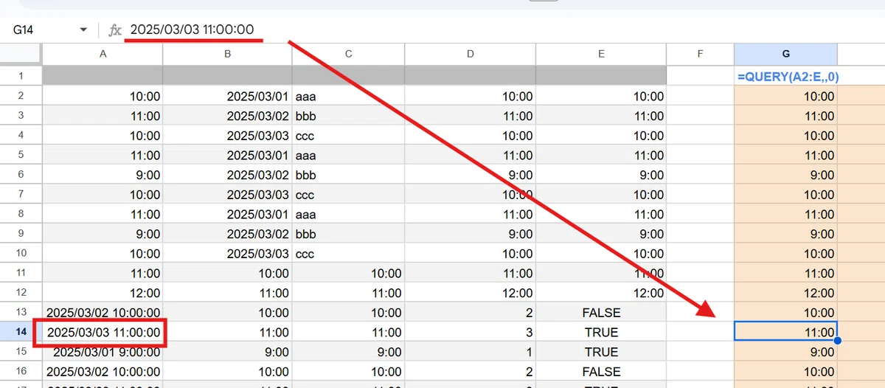Click cell E15 showing TRUE

click(601, 352)
